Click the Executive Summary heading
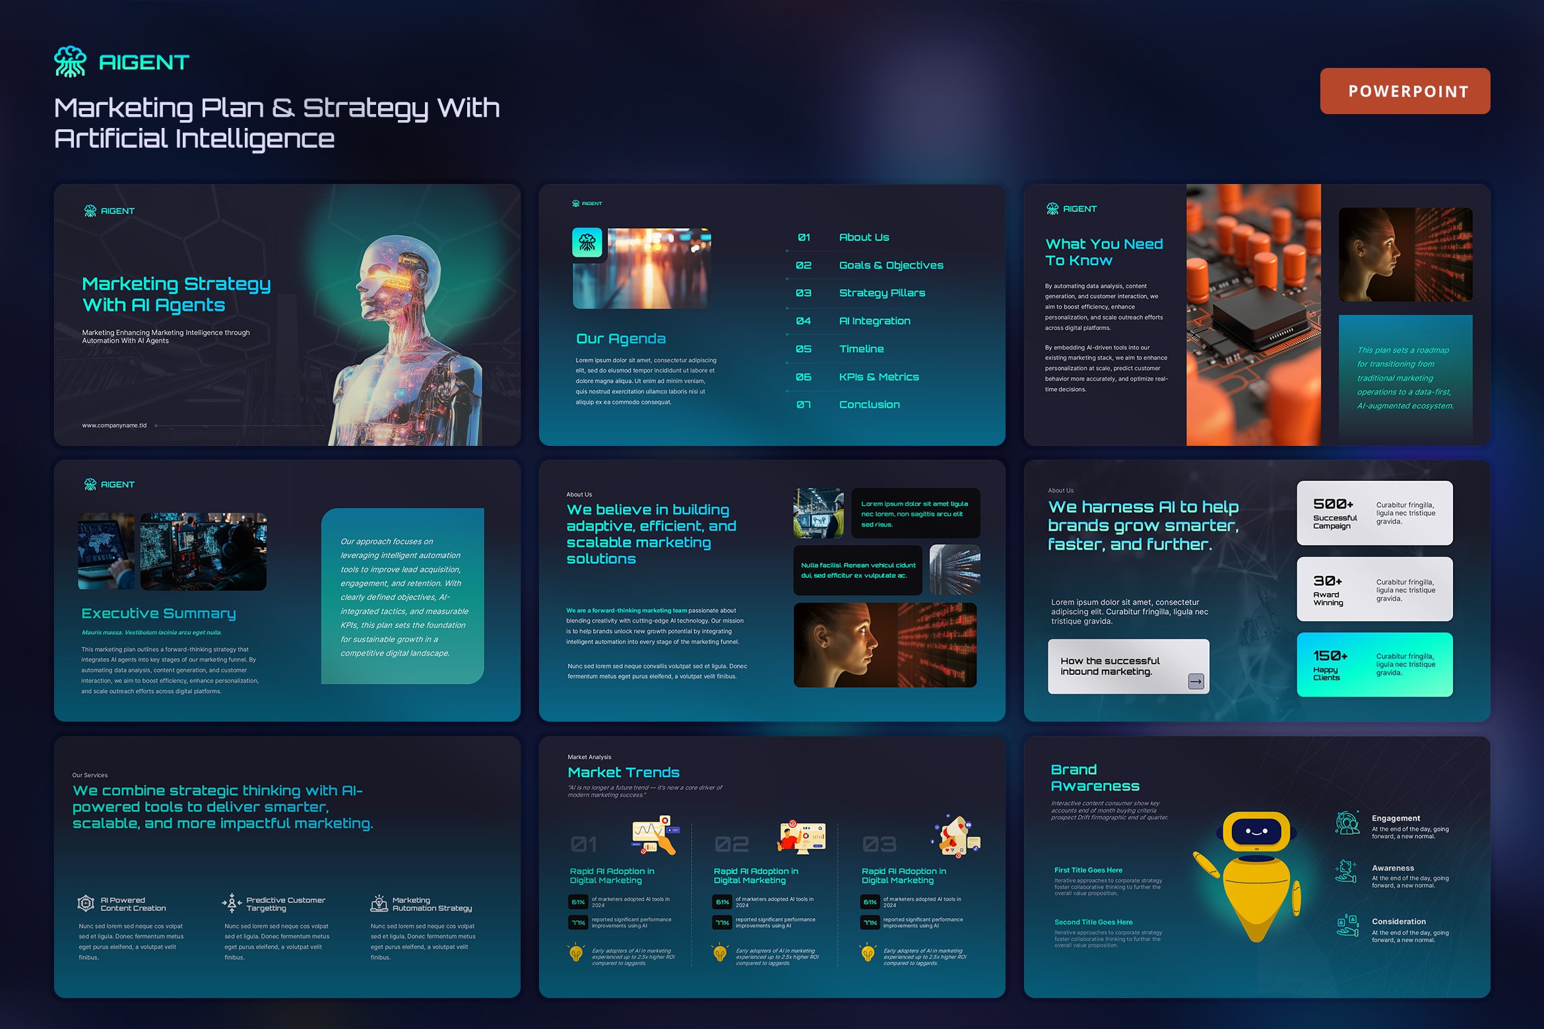The width and height of the screenshot is (1544, 1029). [x=158, y=613]
